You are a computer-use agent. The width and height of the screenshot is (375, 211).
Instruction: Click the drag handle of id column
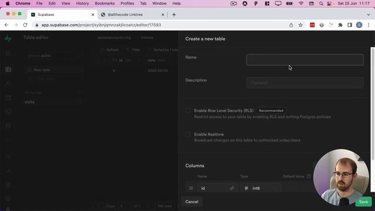191,188
